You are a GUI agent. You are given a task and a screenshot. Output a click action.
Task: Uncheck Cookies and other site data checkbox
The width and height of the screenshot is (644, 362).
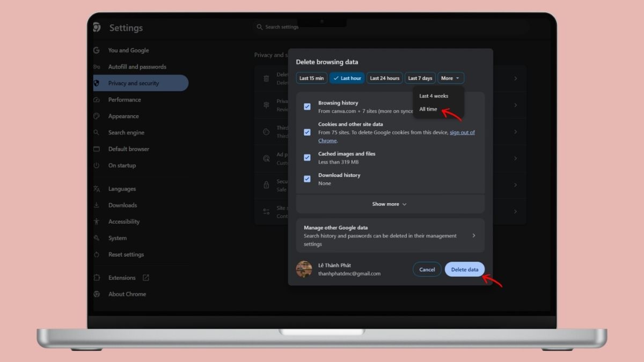307,132
